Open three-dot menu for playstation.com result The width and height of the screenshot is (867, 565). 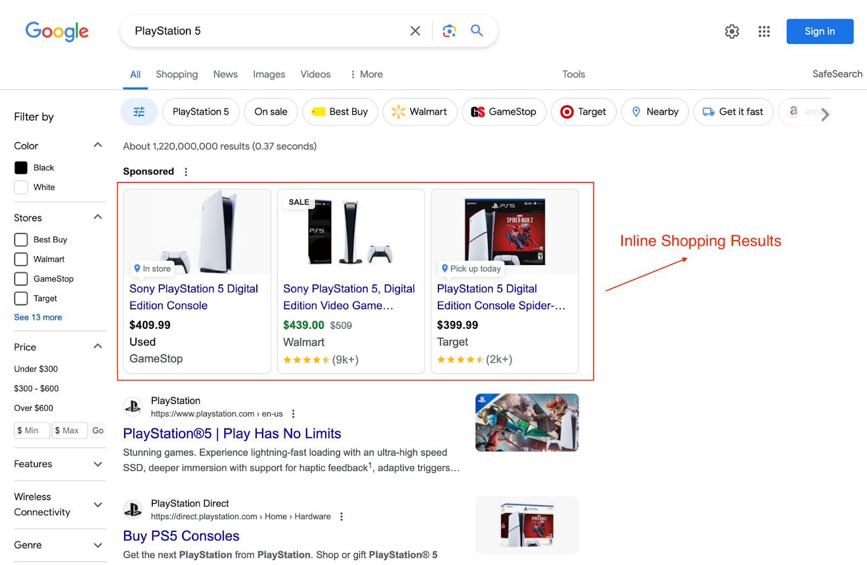coord(293,414)
